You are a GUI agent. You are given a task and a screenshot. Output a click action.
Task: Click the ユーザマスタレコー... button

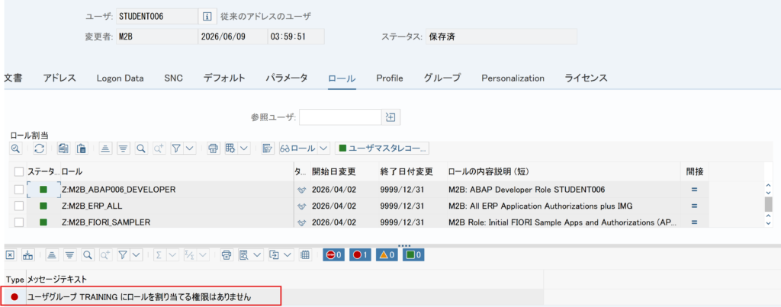tap(383, 149)
